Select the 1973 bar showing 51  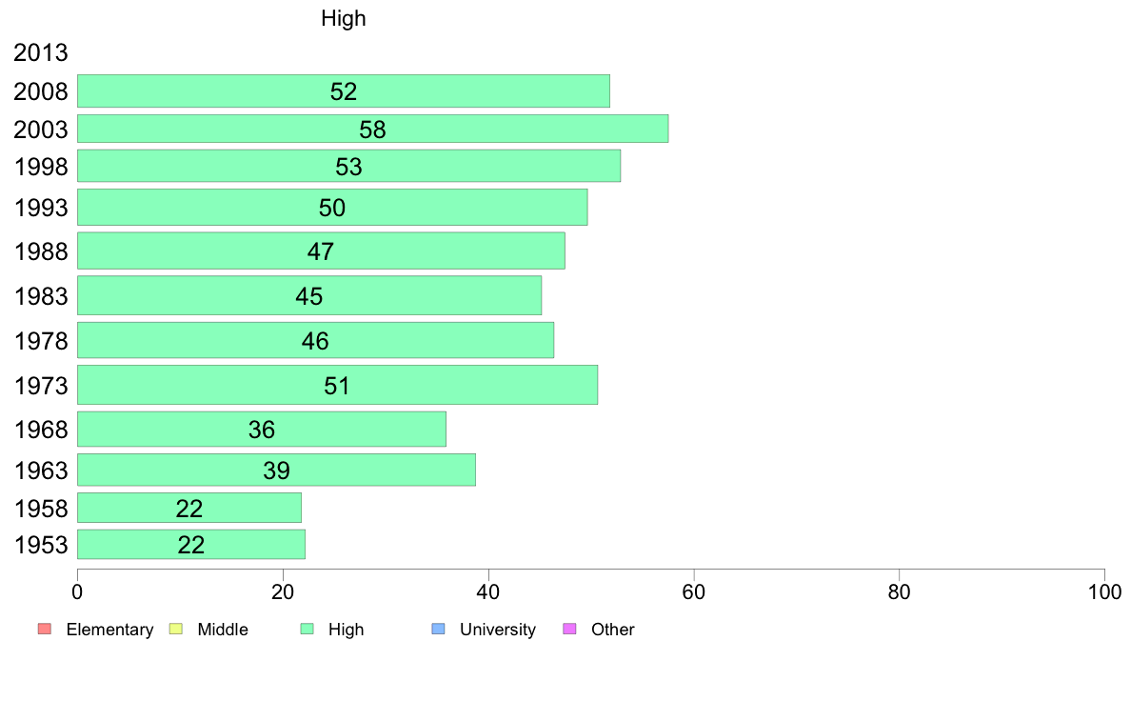tap(338, 385)
